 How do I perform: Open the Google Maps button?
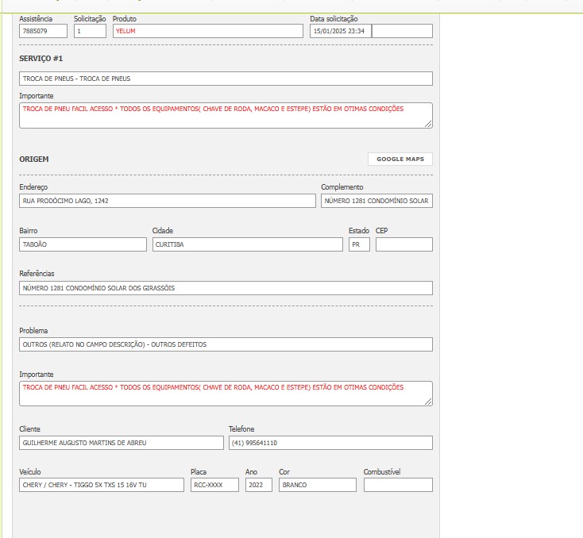pos(400,159)
